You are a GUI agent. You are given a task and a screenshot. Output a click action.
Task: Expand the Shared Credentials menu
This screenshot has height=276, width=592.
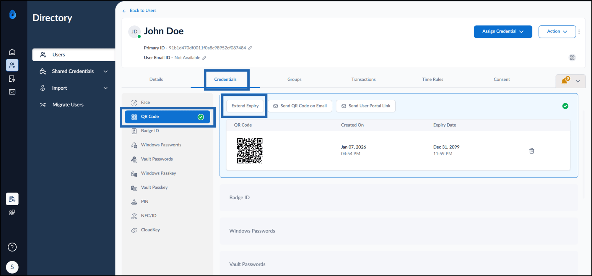pos(74,71)
